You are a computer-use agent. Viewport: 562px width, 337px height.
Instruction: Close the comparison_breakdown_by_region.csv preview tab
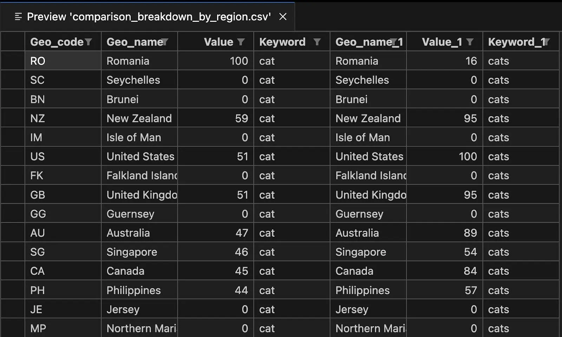283,17
